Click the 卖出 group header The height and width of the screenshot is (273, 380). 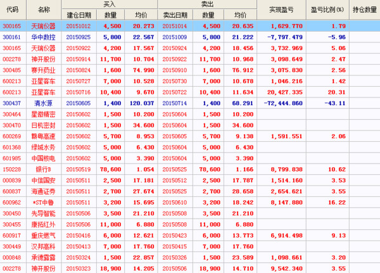207,4
